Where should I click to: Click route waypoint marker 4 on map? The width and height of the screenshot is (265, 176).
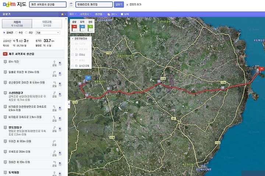(223, 87)
